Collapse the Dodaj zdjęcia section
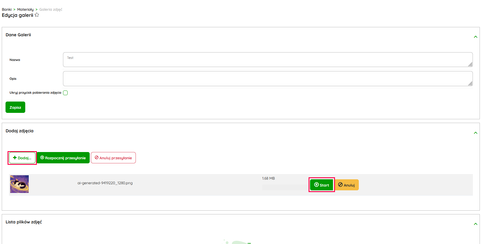Screen dimensions: 481x244 tap(475, 133)
